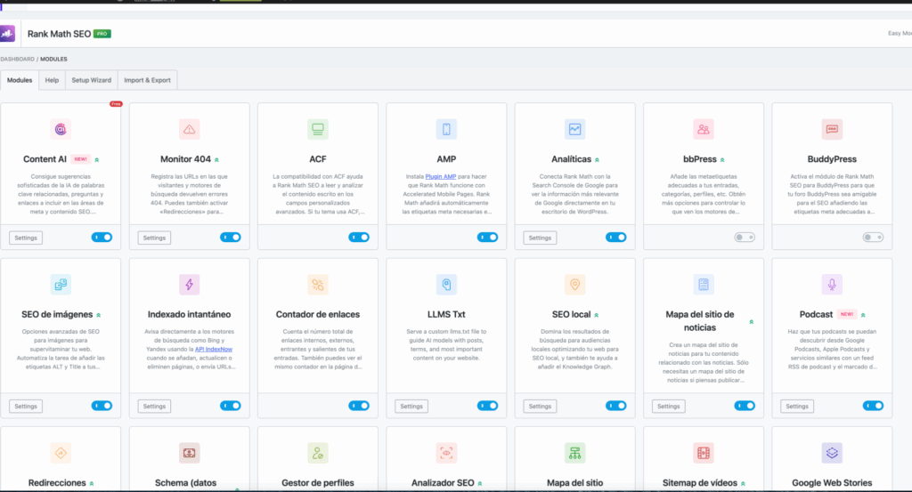This screenshot has height=492, width=912.
Task: Disable the Content AI module toggle
Action: pos(102,238)
